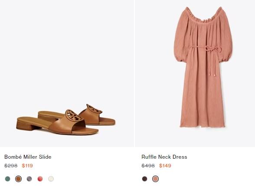Pick the gray color swatch for the slide
This screenshot has width=255, height=186.
tap(29, 179)
